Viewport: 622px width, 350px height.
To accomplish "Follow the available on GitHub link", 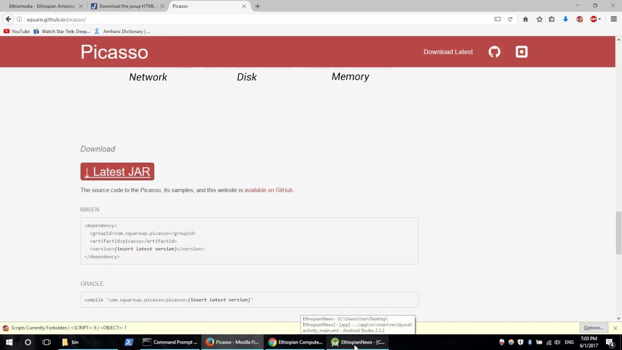I will (268, 190).
